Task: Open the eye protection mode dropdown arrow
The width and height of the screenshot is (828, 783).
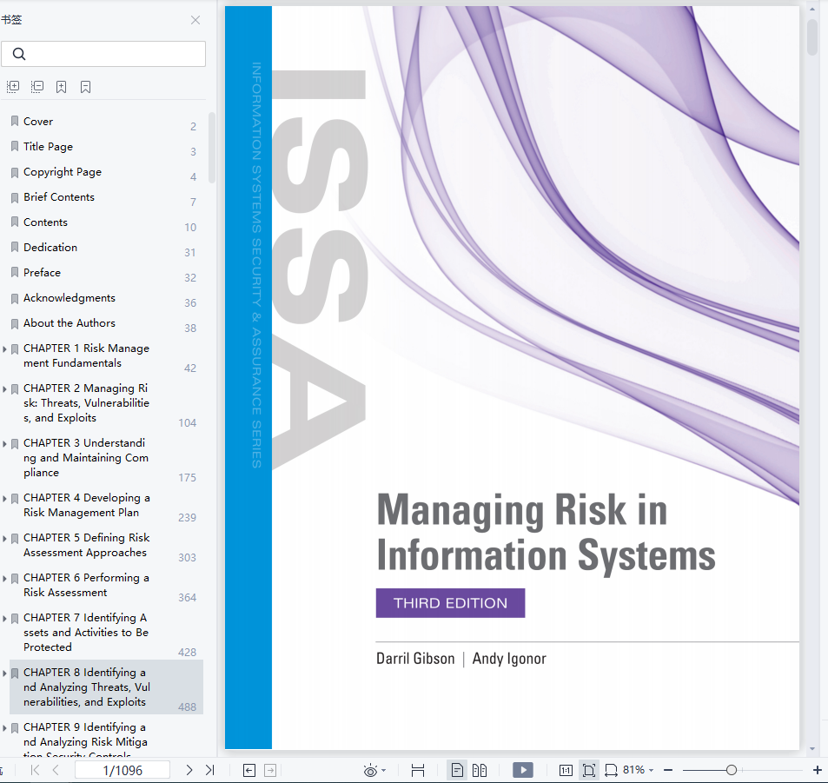Action: pos(383,770)
